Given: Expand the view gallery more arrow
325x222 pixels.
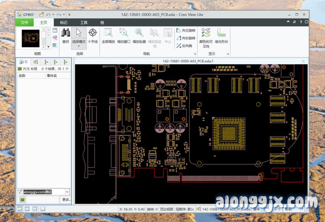Looking at the screenshot, I should 48,46.
